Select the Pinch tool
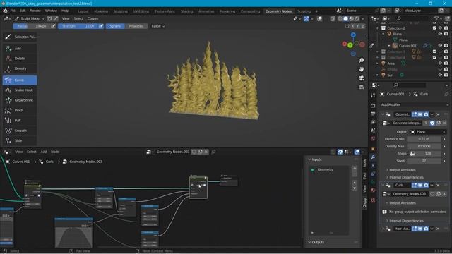 pyautogui.click(x=20, y=110)
